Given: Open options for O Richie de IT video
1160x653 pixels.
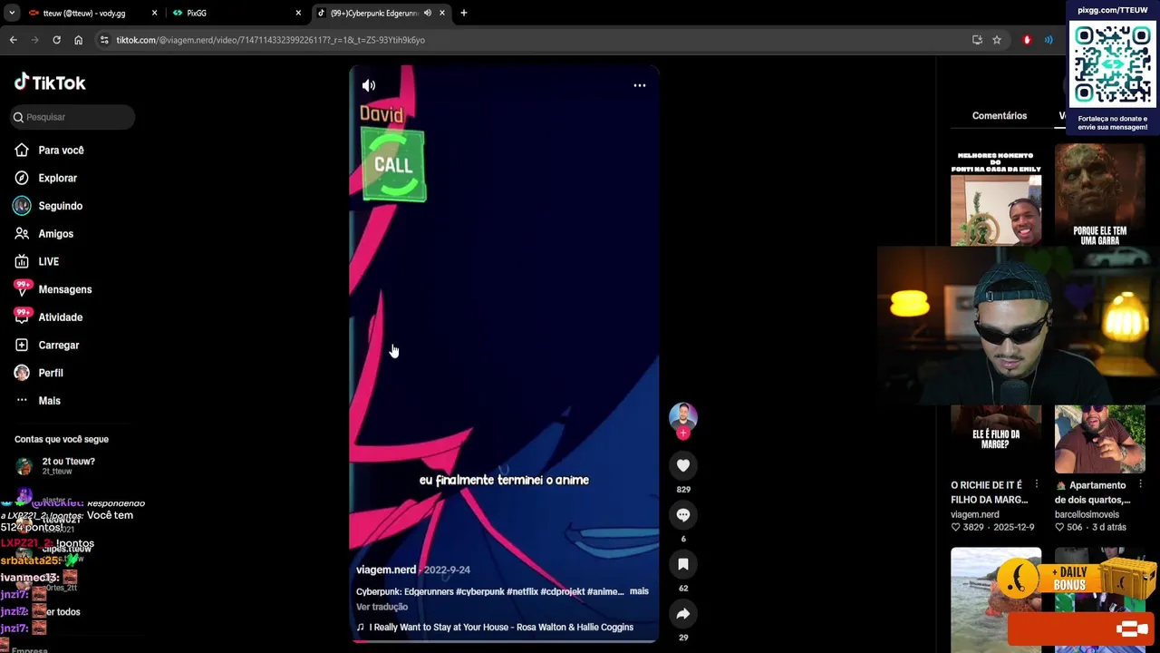Looking at the screenshot, I should 1036,485.
